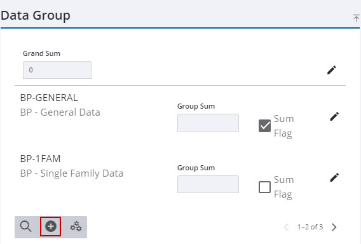This screenshot has height=244, width=361.
Task: Click the '1–2 of 3' pagination text
Action: [310, 227]
